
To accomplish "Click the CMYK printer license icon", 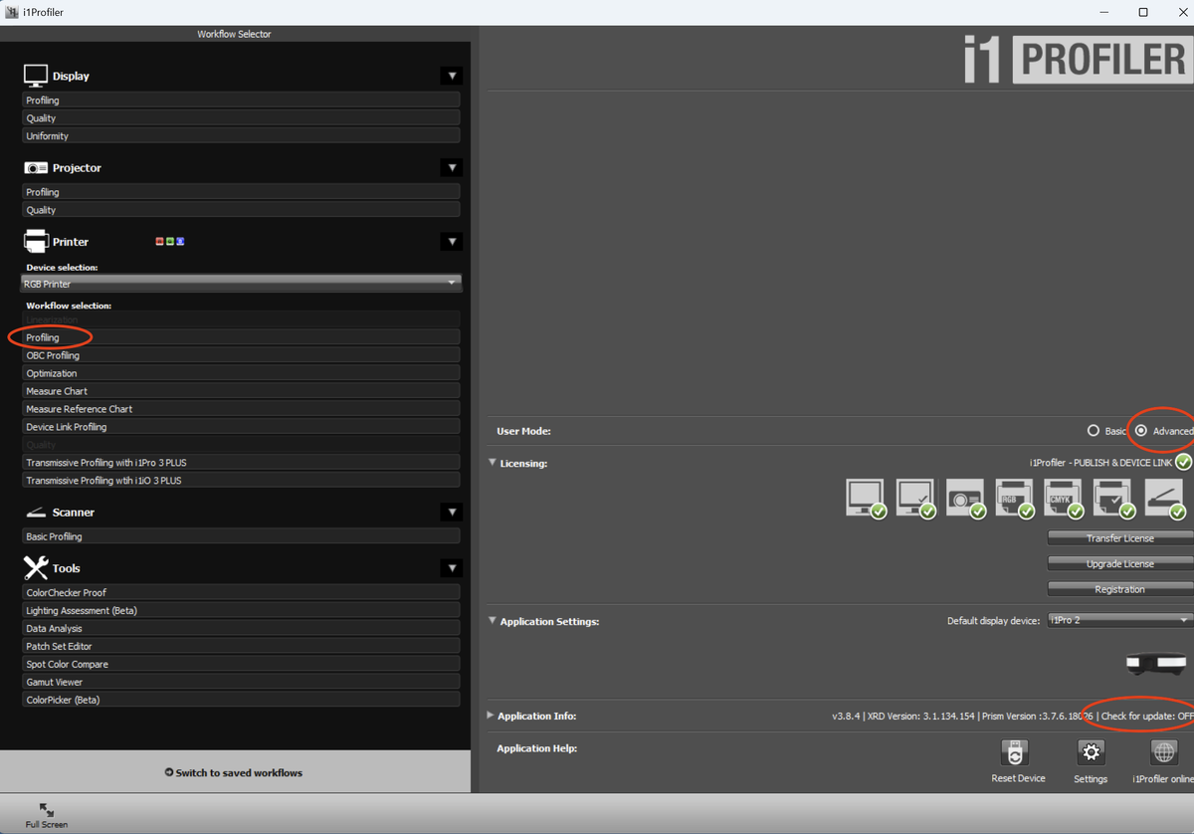I will (x=1062, y=497).
